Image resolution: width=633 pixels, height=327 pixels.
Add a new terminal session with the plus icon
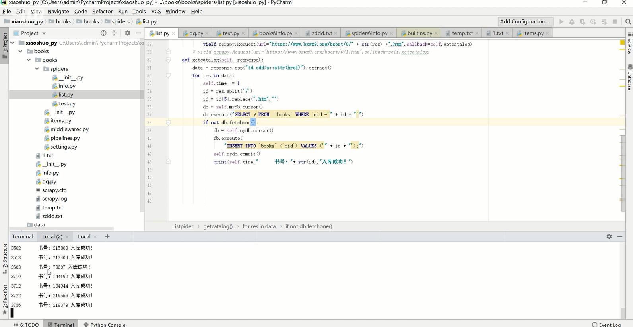tap(107, 236)
